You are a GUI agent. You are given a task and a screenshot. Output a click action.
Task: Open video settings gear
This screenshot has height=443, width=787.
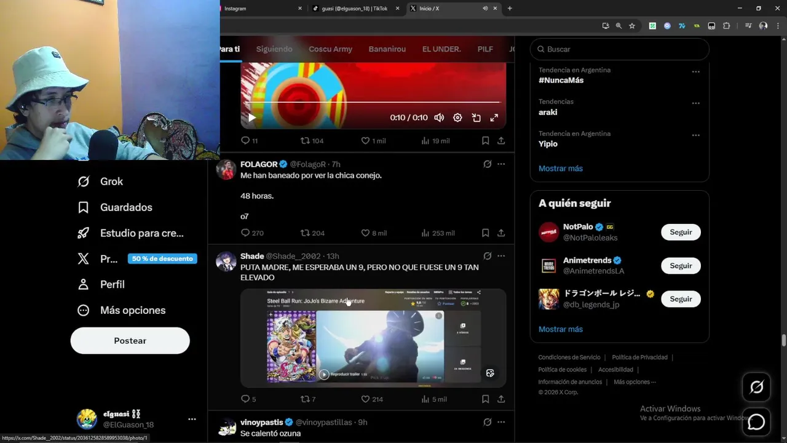coord(457,118)
